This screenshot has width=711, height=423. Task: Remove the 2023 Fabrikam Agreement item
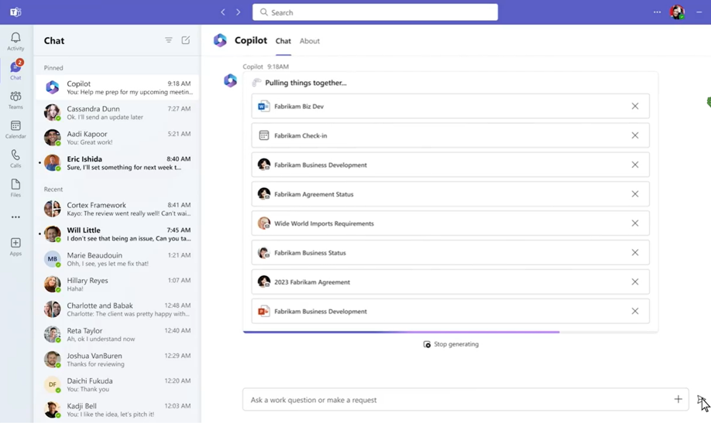coord(634,282)
